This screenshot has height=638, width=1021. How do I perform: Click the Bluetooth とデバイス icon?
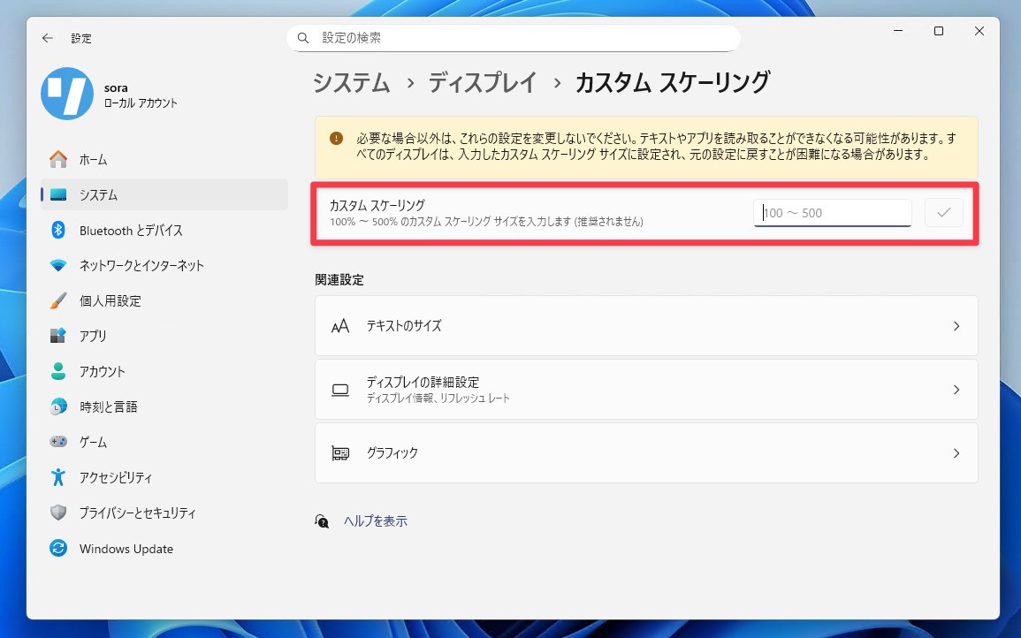point(58,231)
